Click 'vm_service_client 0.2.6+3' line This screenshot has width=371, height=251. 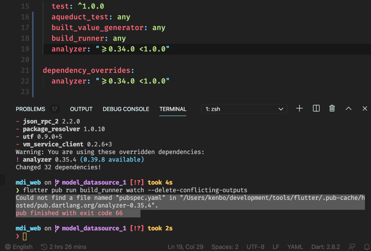(68, 144)
